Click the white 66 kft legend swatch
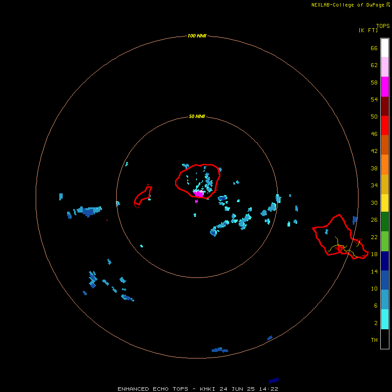Viewport: 392px width, 392px height. [x=385, y=48]
